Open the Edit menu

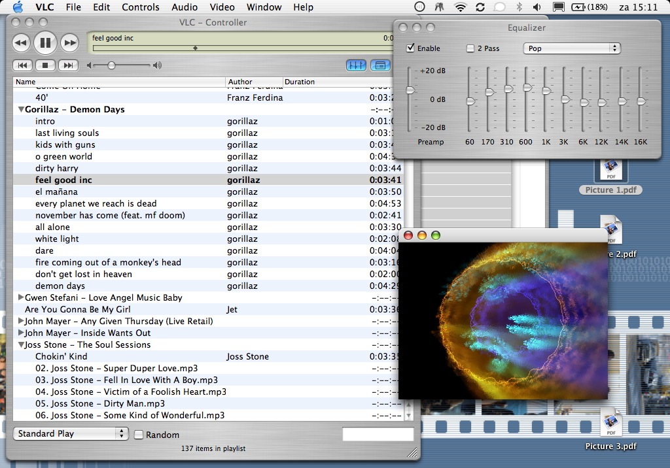(101, 7)
